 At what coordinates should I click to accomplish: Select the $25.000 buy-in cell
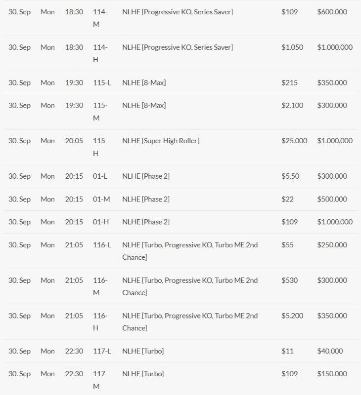294,141
